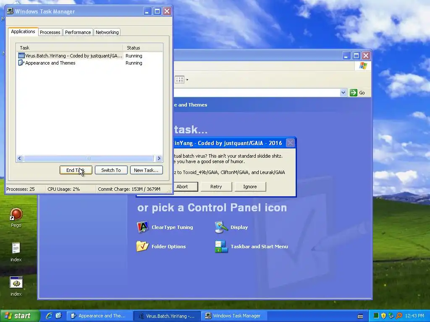This screenshot has height=322, width=430.
Task: Maximize the Appearance and Themes window
Action: tap(356, 56)
